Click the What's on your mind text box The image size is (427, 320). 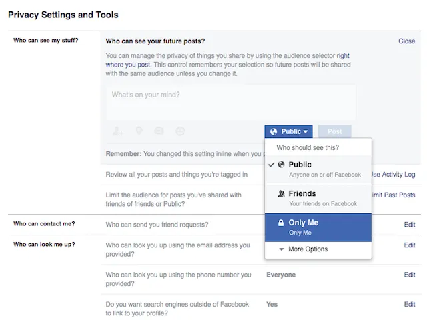231,101
